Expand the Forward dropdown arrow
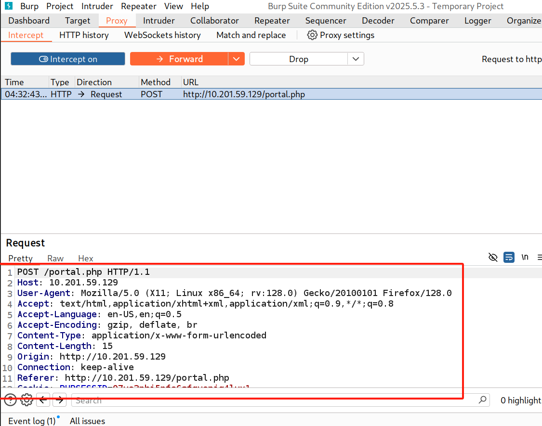Image resolution: width=542 pixels, height=426 pixels. pos(237,59)
